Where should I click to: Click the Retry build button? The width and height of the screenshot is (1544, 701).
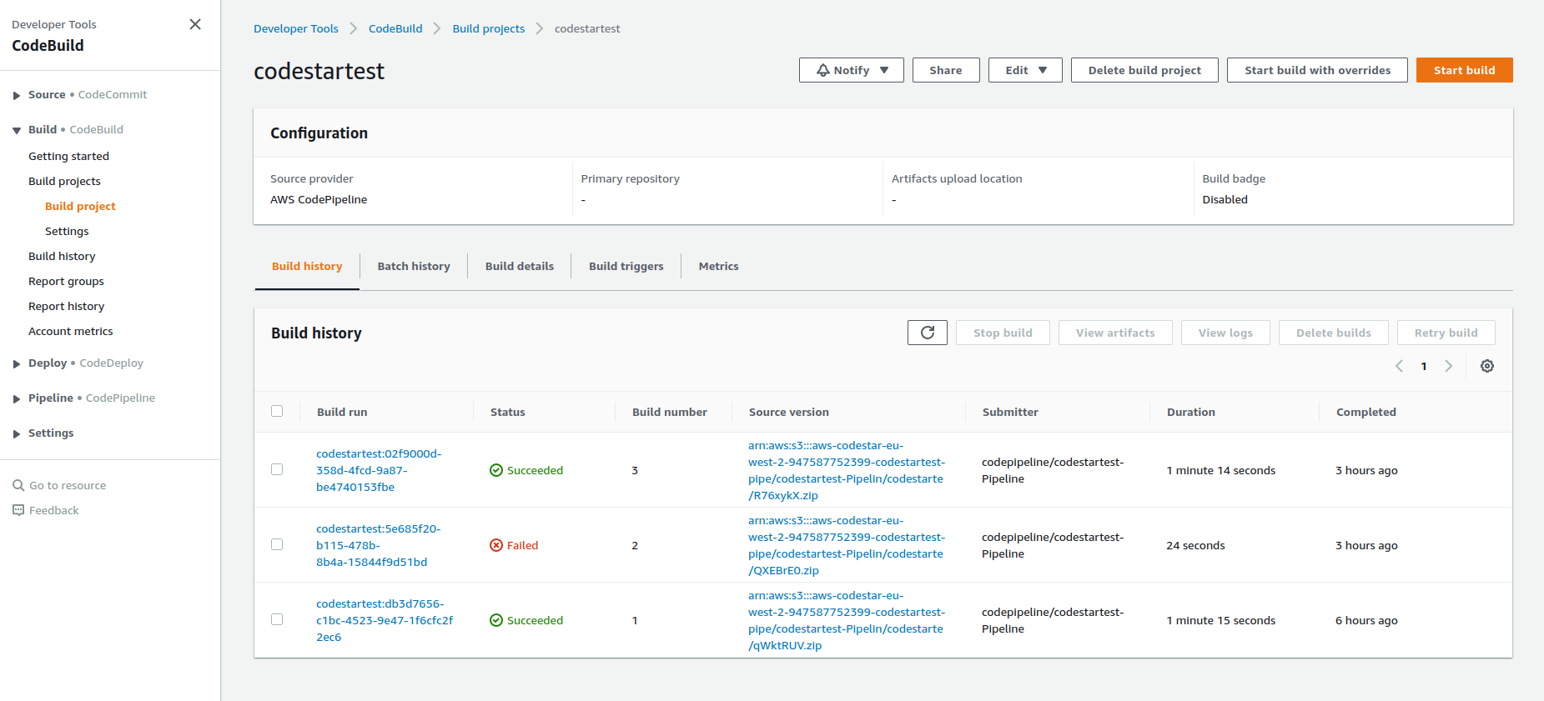point(1446,333)
